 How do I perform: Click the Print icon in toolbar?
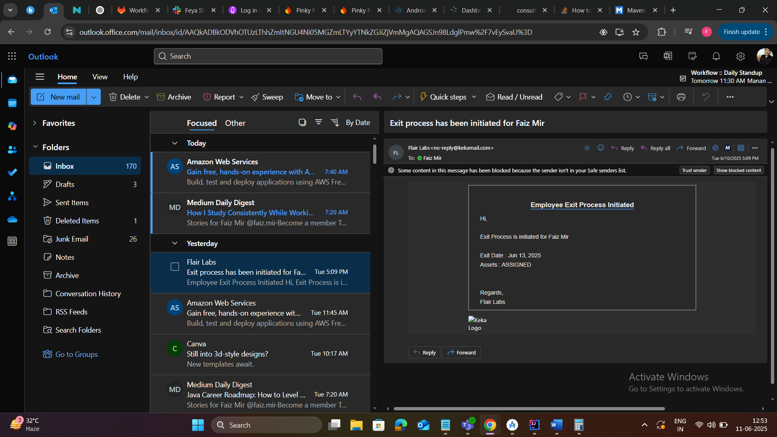click(681, 97)
